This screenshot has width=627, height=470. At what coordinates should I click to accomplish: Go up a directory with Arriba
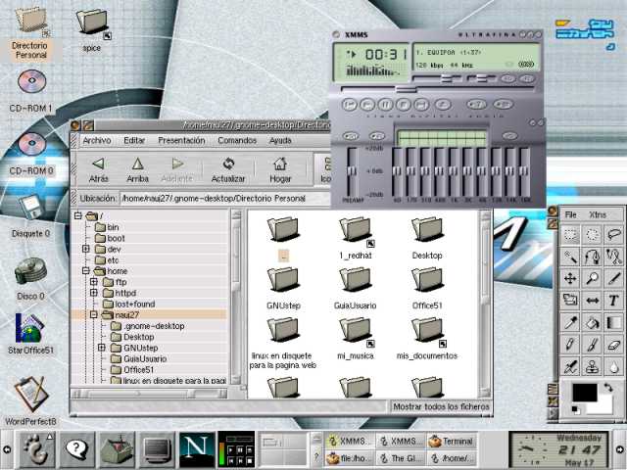(x=137, y=169)
